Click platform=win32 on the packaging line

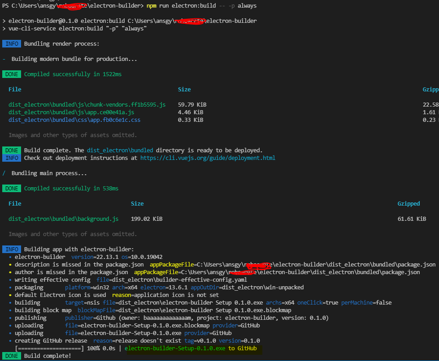pos(87,288)
